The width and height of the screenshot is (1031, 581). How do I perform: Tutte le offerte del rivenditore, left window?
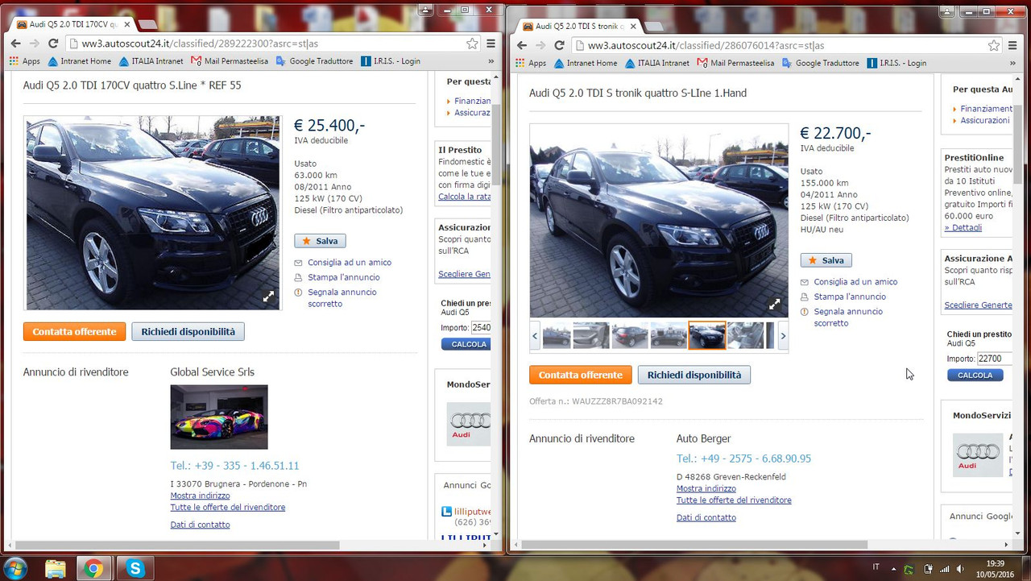[x=227, y=507]
